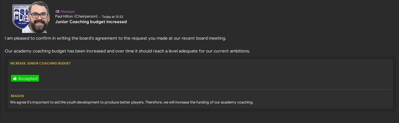399x123 pixels.
Task: Click the 'Our academy coaching budget' paragraph
Action: click(127, 51)
